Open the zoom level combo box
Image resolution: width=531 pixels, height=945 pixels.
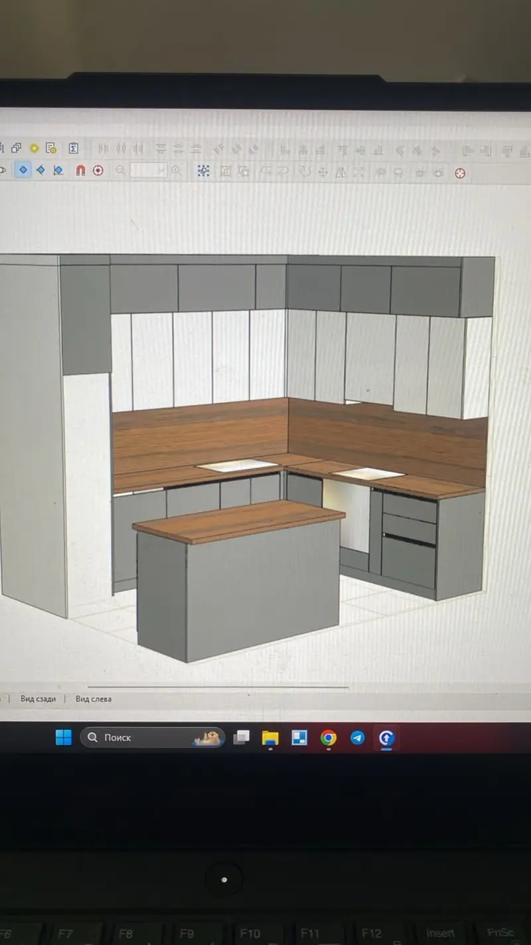[x=148, y=171]
